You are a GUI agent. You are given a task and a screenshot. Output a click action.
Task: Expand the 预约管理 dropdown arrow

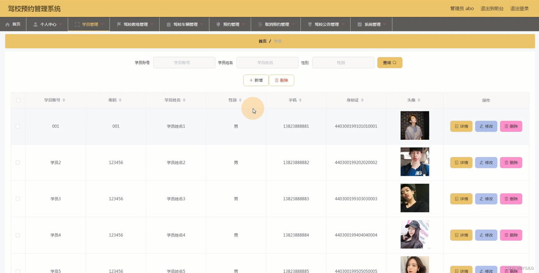(243, 24)
